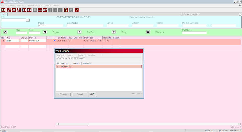Click the Ord Qty cell containing 1
This screenshot has height=132, width=242.
(24, 41)
